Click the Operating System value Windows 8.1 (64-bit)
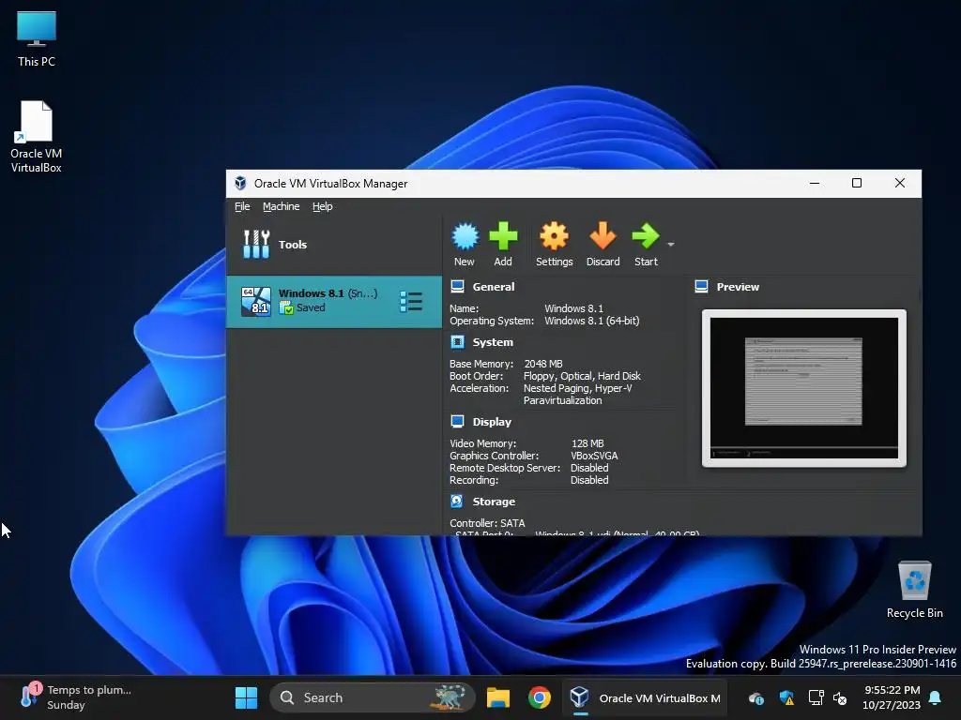This screenshot has width=961, height=720. click(591, 321)
